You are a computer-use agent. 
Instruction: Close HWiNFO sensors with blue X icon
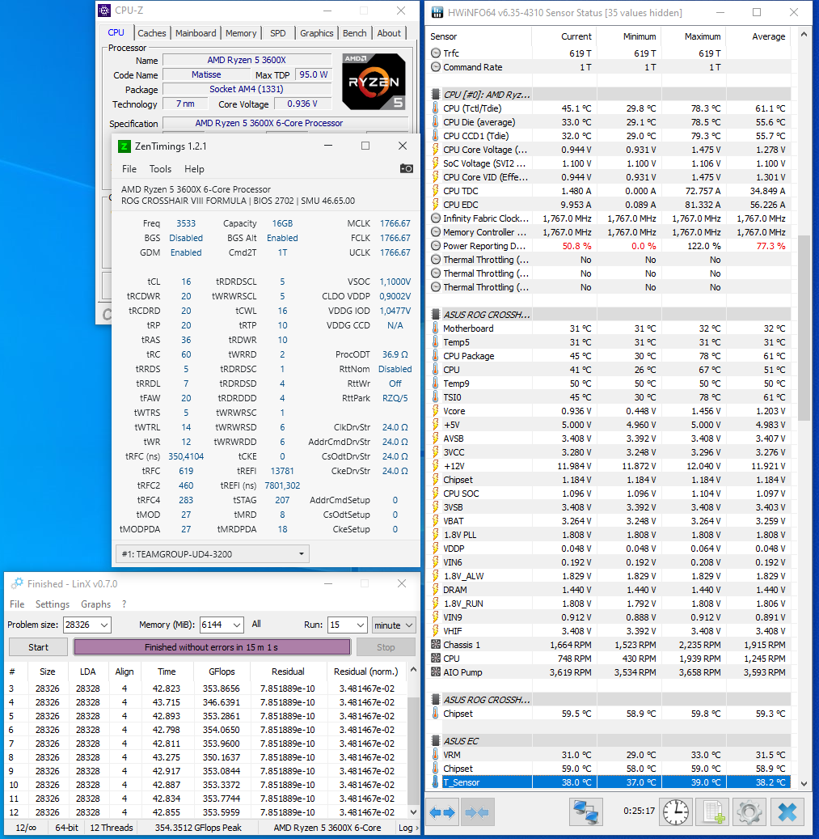pyautogui.click(x=787, y=812)
